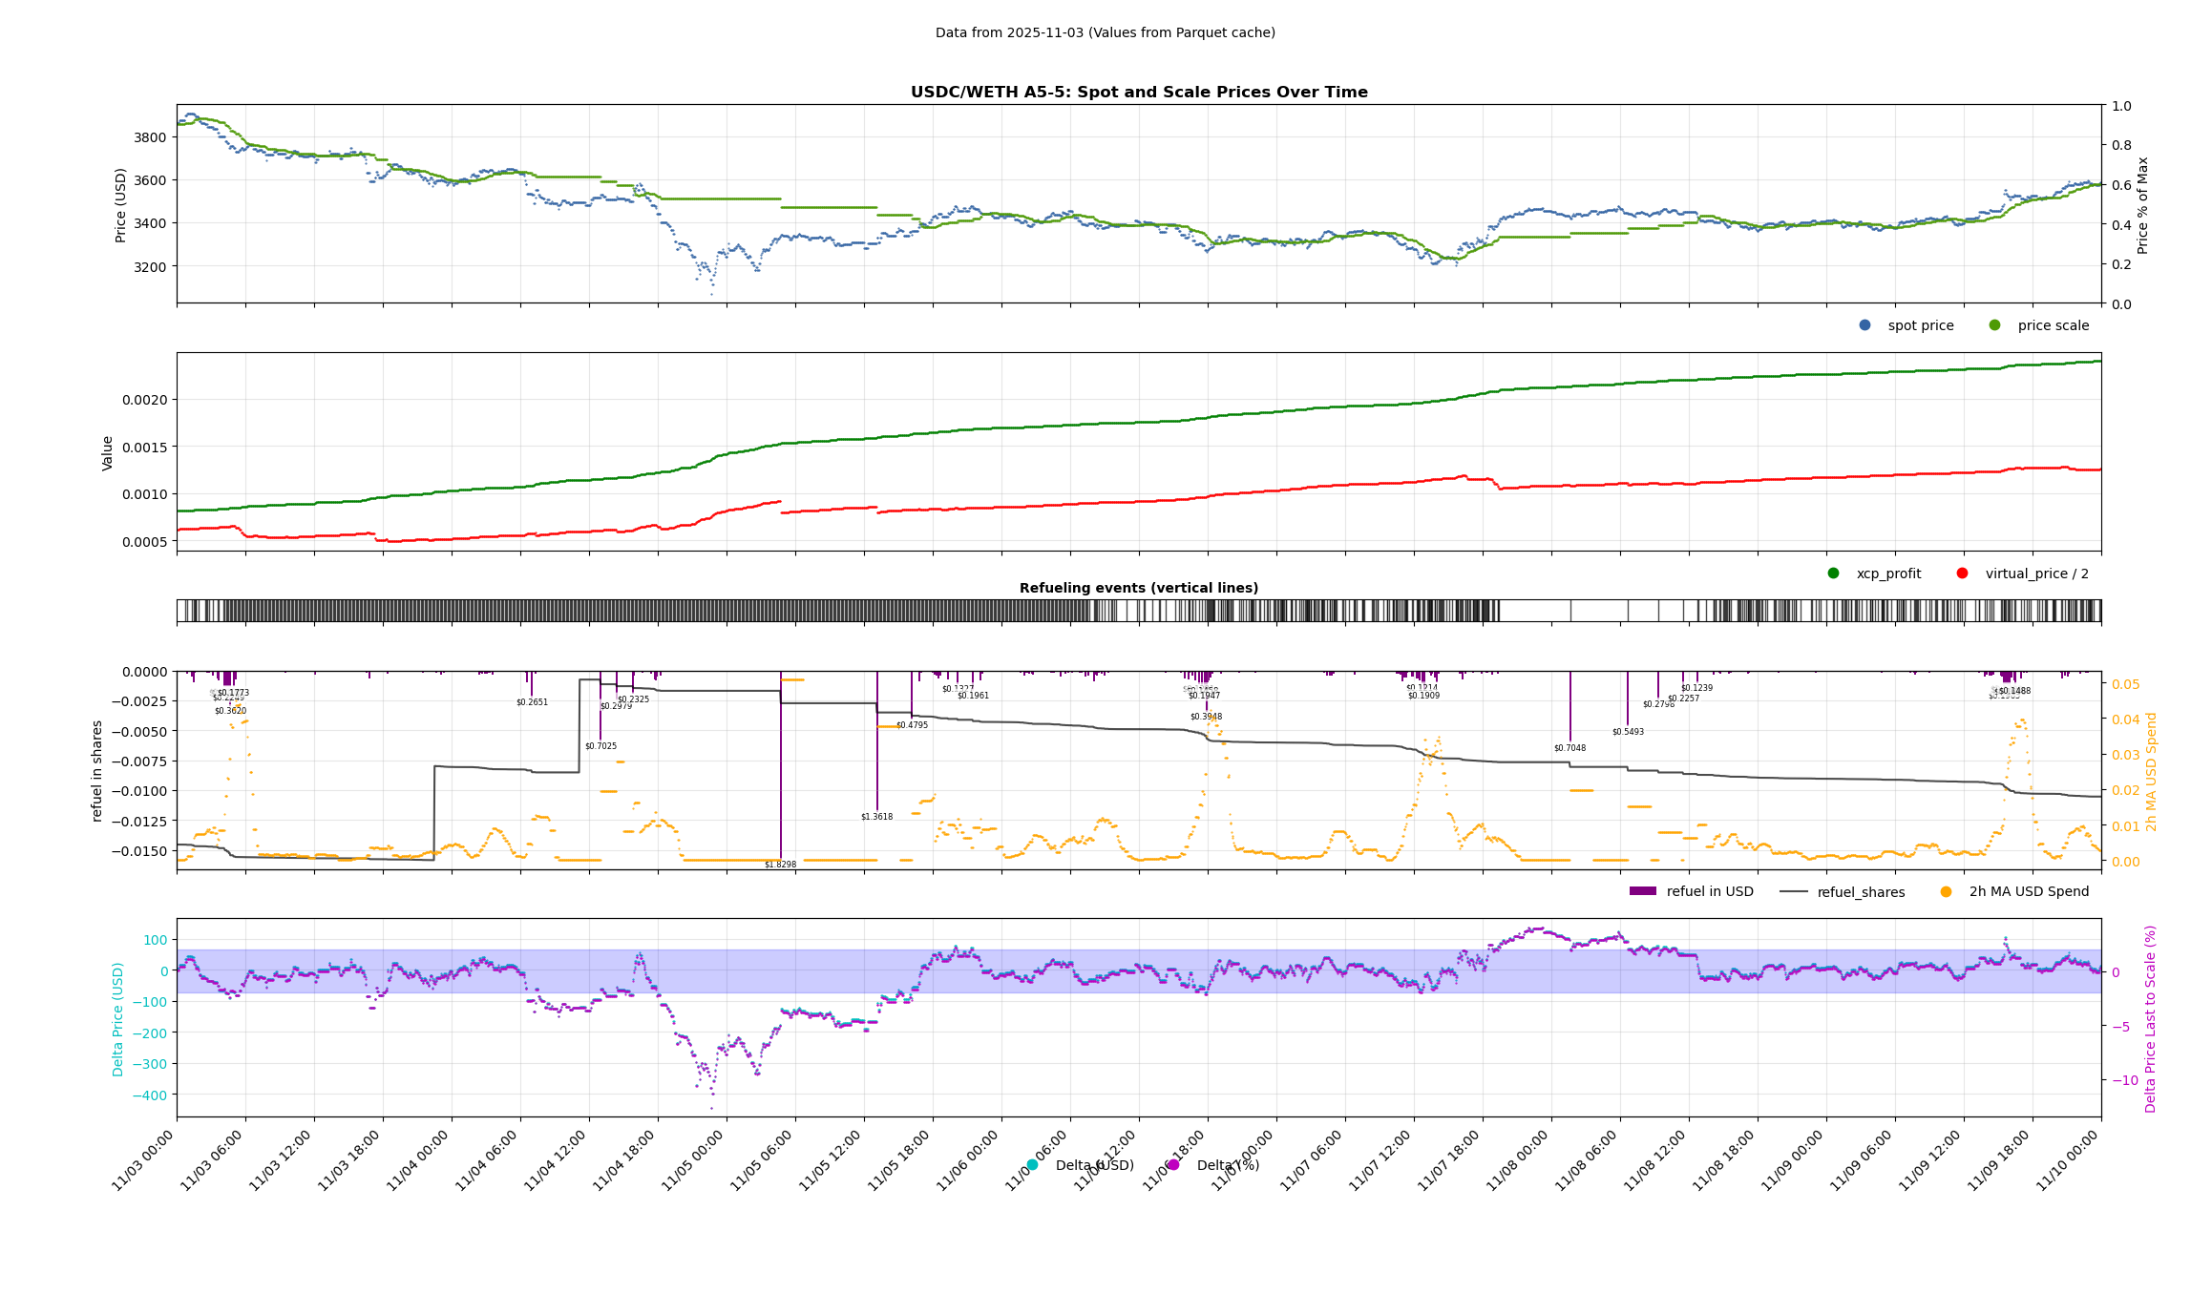
Task: Click the purple refuel in USD legend swatch
Action: coord(1642,891)
